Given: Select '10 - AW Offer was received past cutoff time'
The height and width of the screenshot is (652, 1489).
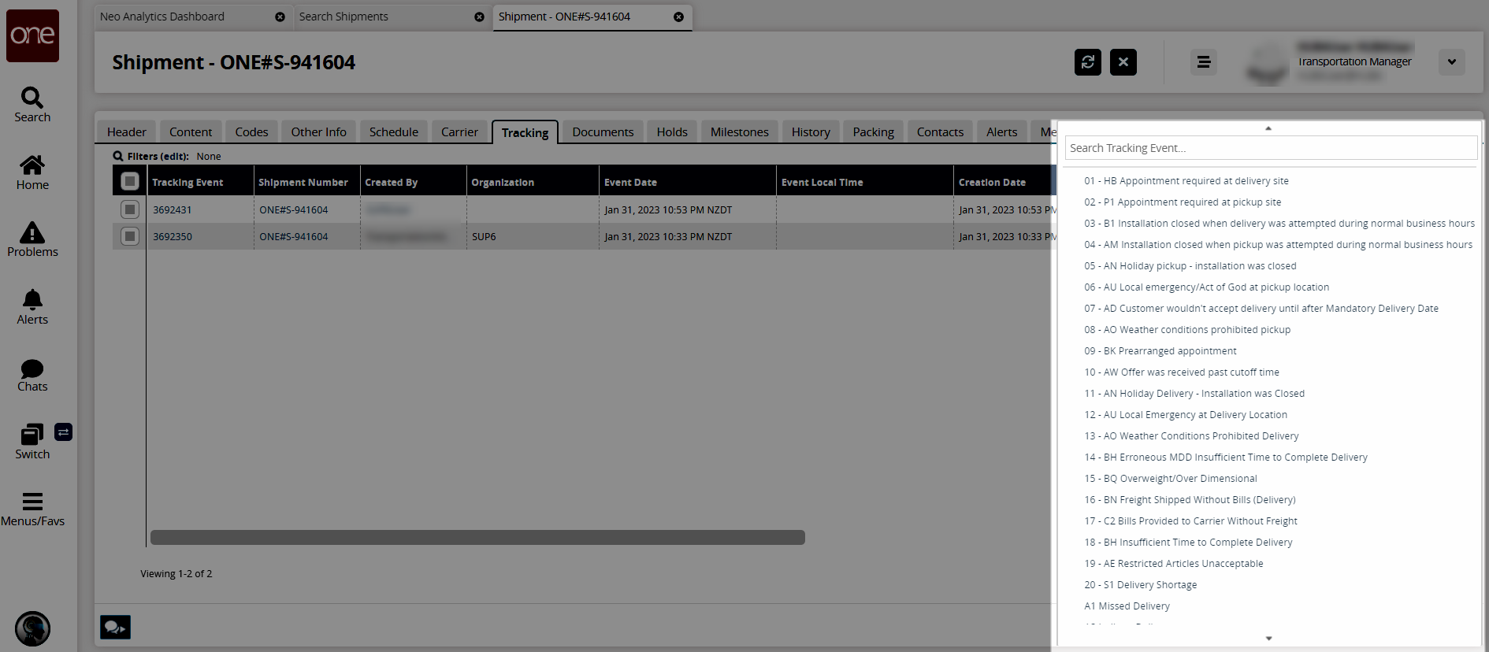Looking at the screenshot, I should [x=1182, y=372].
